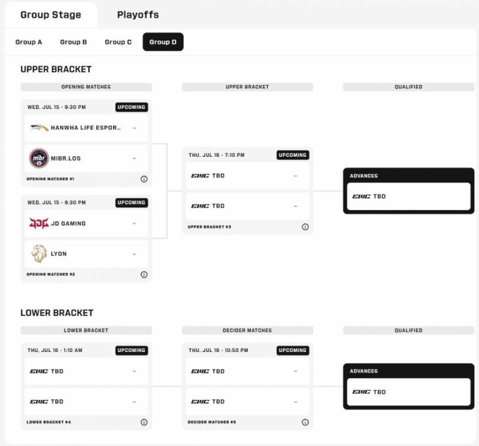479x446 pixels.
Task: Click the Hanwha Life Esports team row
Action: click(x=86, y=128)
